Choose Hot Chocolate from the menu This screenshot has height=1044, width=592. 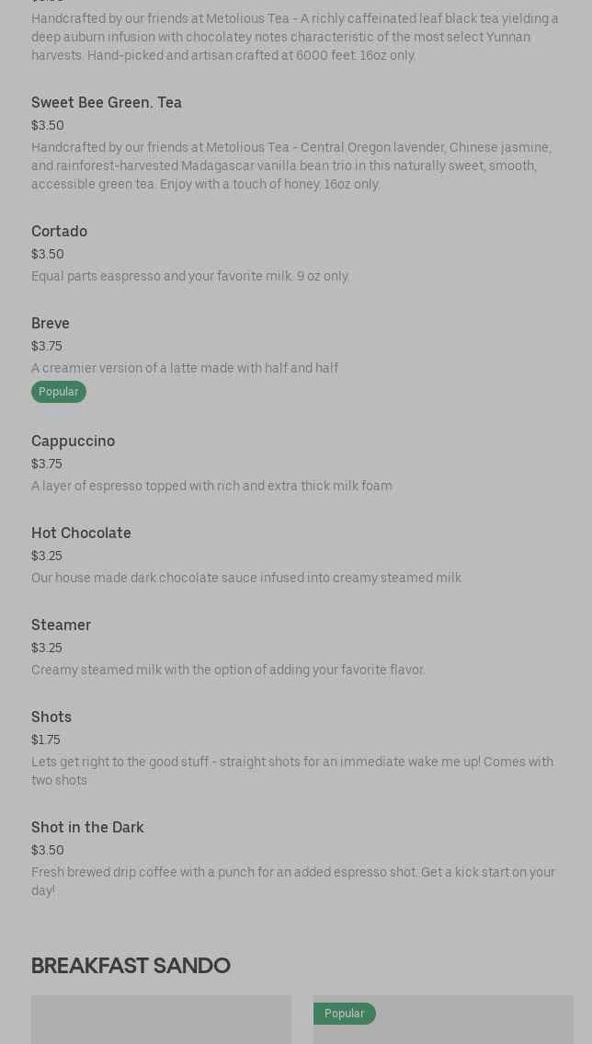point(81,533)
